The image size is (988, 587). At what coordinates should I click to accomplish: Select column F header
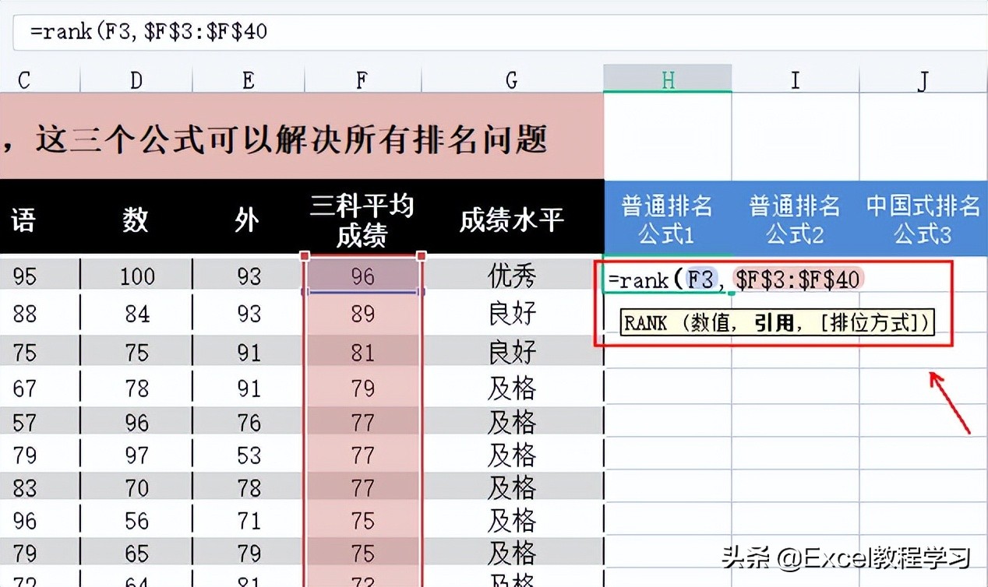click(362, 79)
